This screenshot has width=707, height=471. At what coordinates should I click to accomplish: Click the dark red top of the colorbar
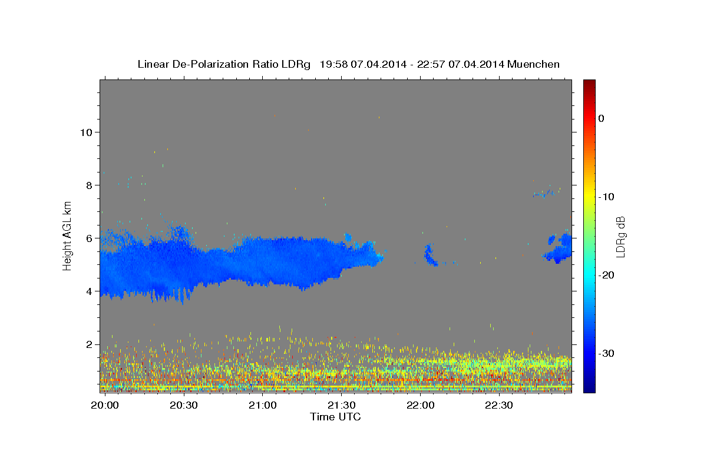589,84
